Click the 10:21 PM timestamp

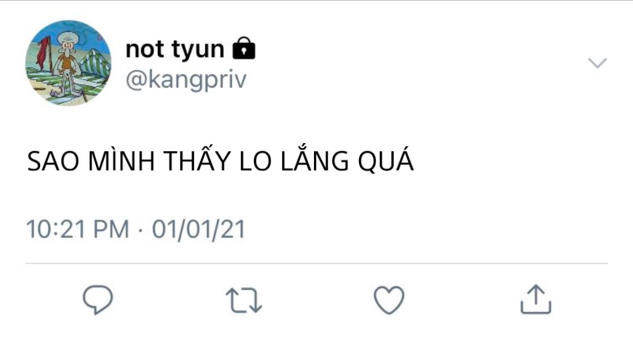coord(77,229)
